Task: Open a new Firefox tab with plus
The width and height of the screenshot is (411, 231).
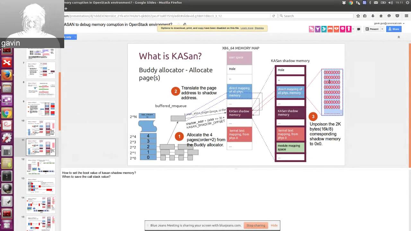Action: [x=66, y=9]
